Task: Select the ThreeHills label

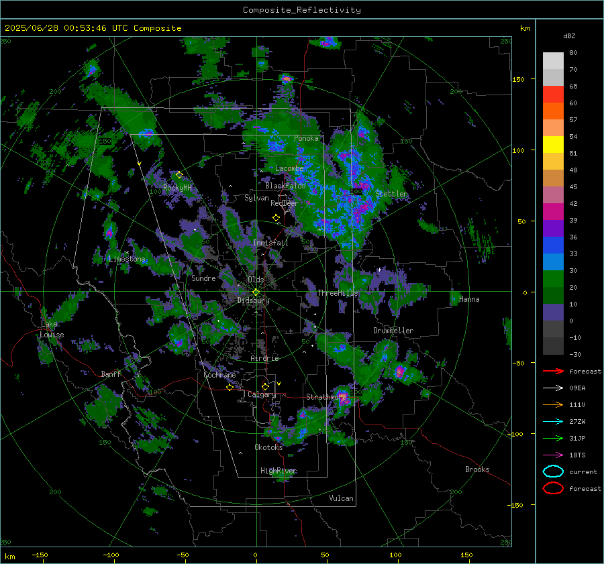Action: coord(338,293)
